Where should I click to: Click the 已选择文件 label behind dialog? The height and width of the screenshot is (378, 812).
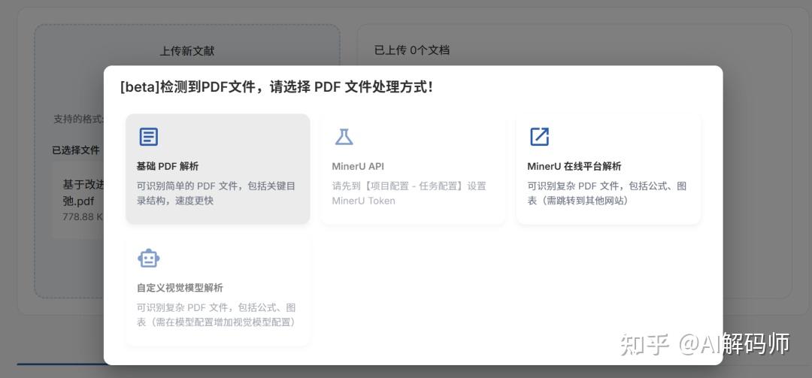[76, 150]
